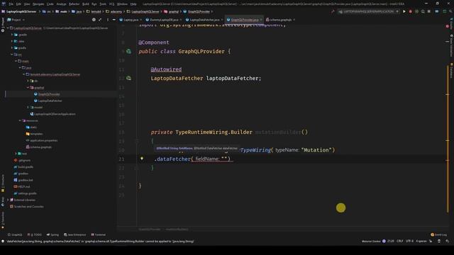Collapse the src folder in project tree
The height and width of the screenshot is (255, 454).
coord(12,55)
